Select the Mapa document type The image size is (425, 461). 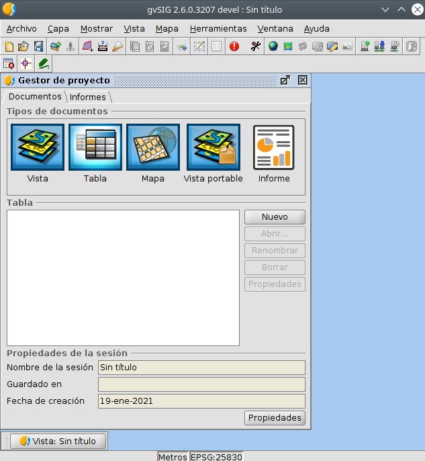coord(153,153)
